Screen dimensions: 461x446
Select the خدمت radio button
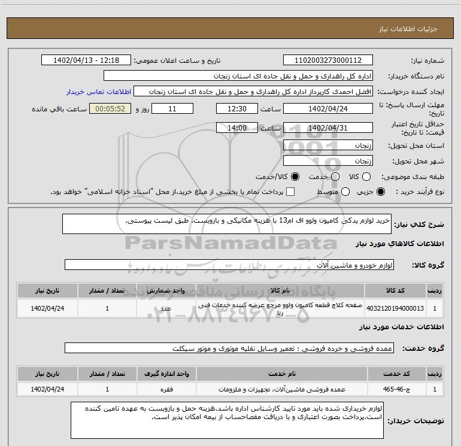335,177
